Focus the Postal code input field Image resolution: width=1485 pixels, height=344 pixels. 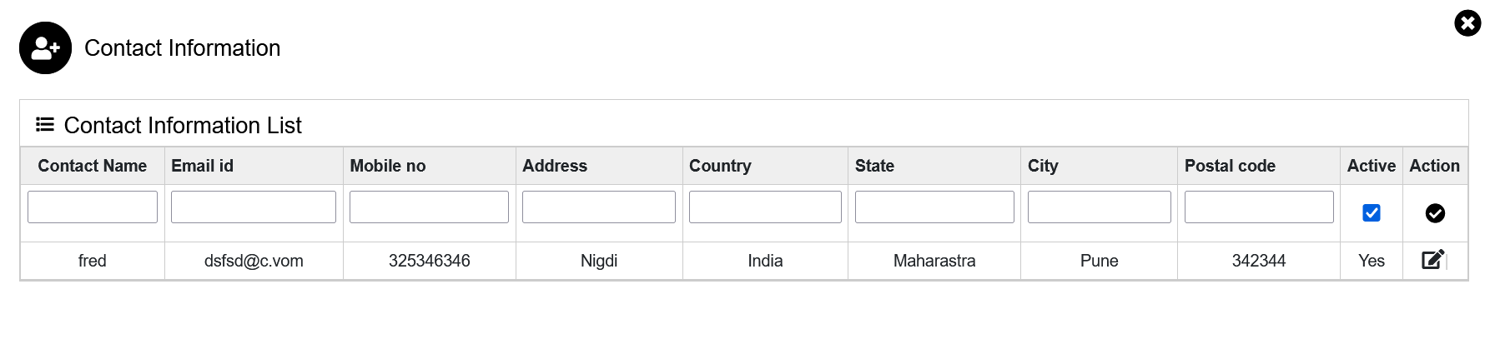pyautogui.click(x=1259, y=207)
